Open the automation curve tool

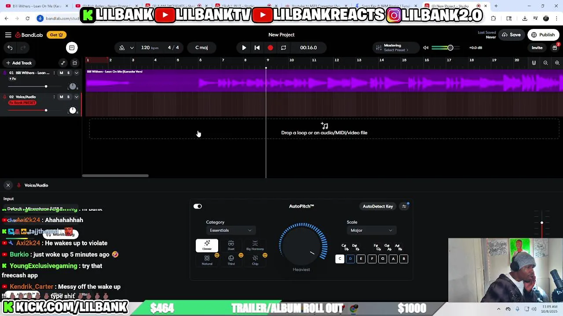coord(63,63)
